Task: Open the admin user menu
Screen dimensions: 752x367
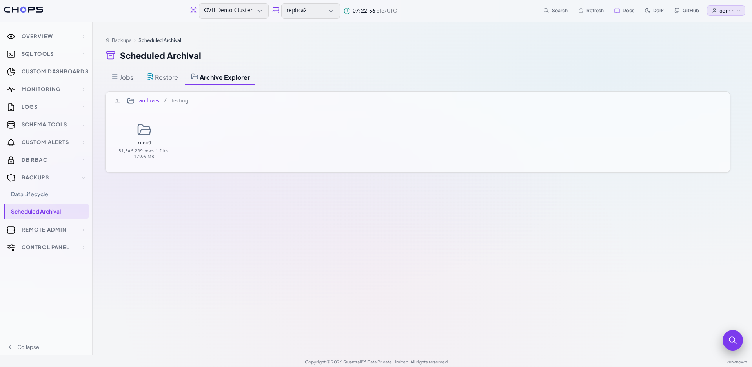Action: [726, 11]
